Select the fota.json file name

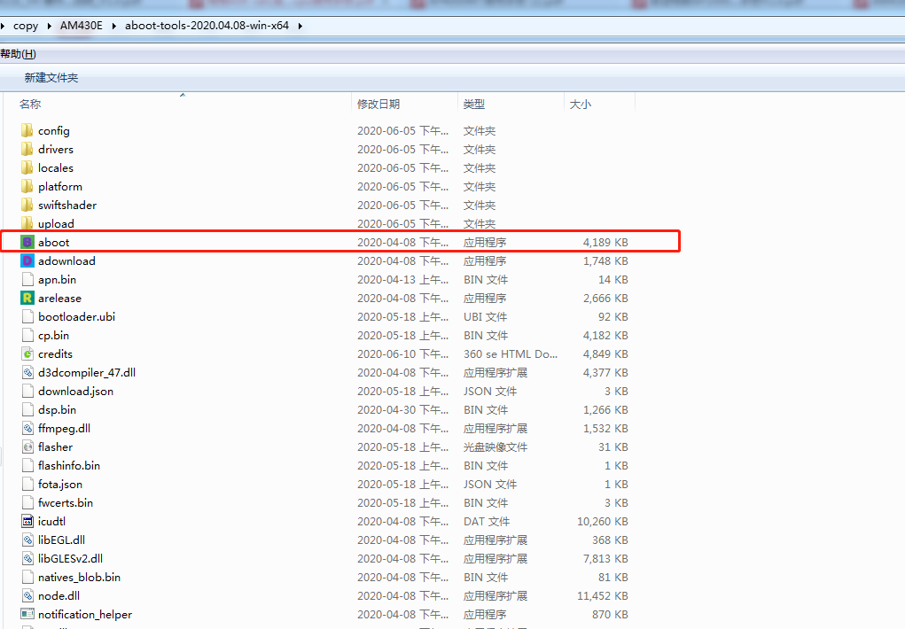point(60,485)
